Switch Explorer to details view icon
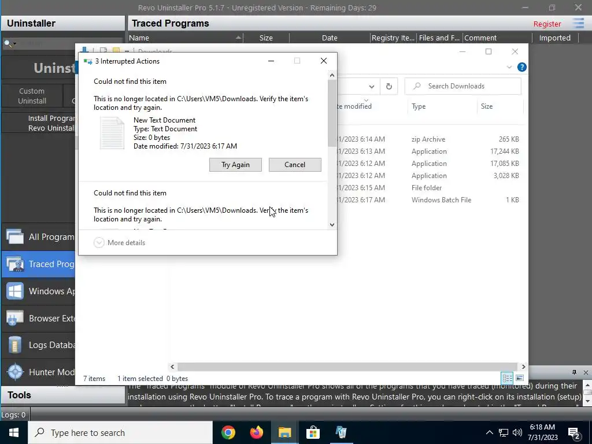The height and width of the screenshot is (444, 592). [507, 378]
